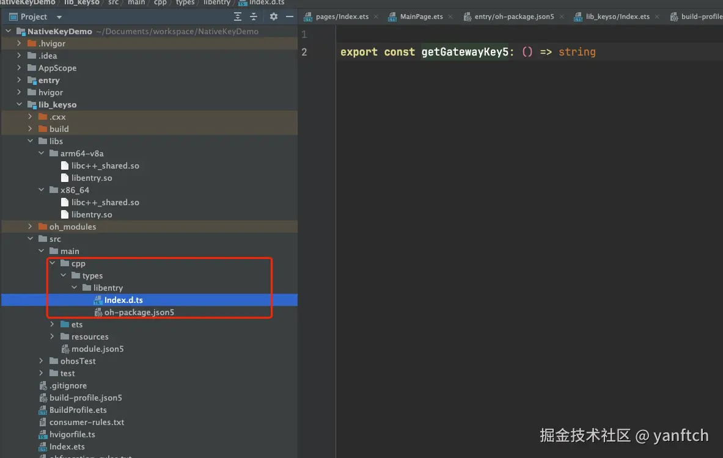This screenshot has width=723, height=458.
Task: Open oh-package.json5 under libentry
Action: click(139, 312)
